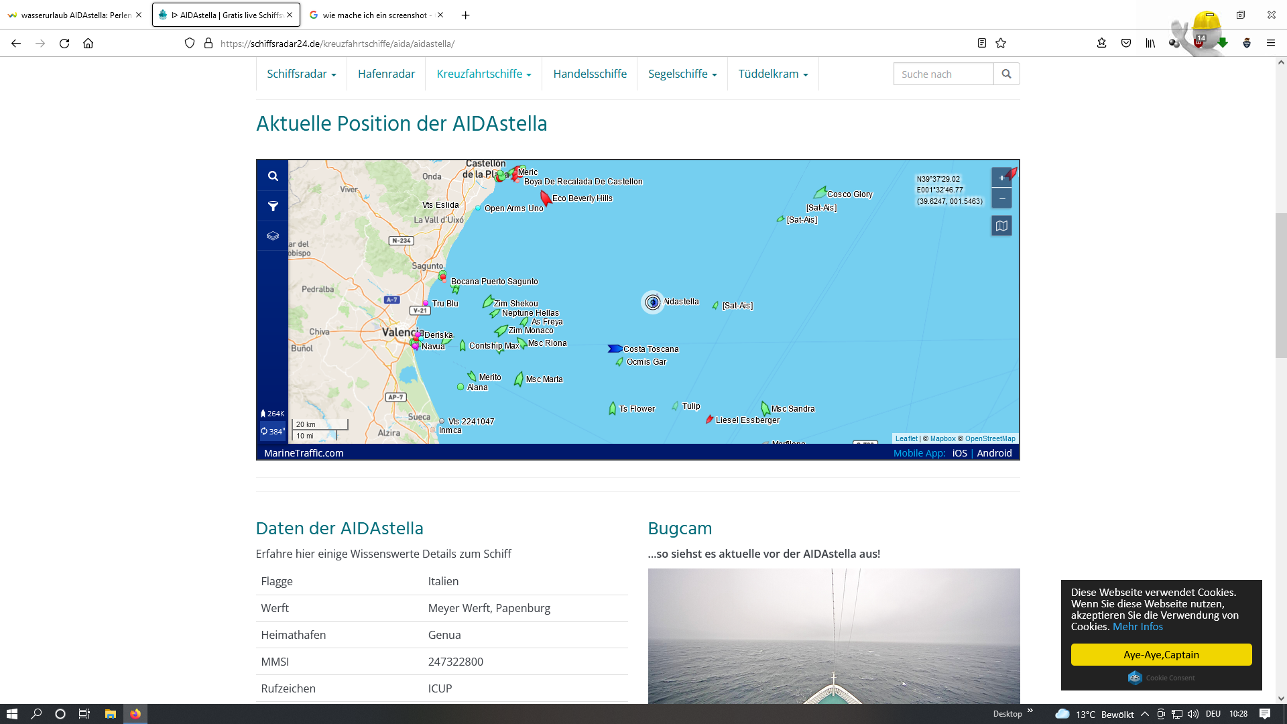Open Firefox from the Windows taskbar
The image size is (1287, 724).
pyautogui.click(x=135, y=714)
